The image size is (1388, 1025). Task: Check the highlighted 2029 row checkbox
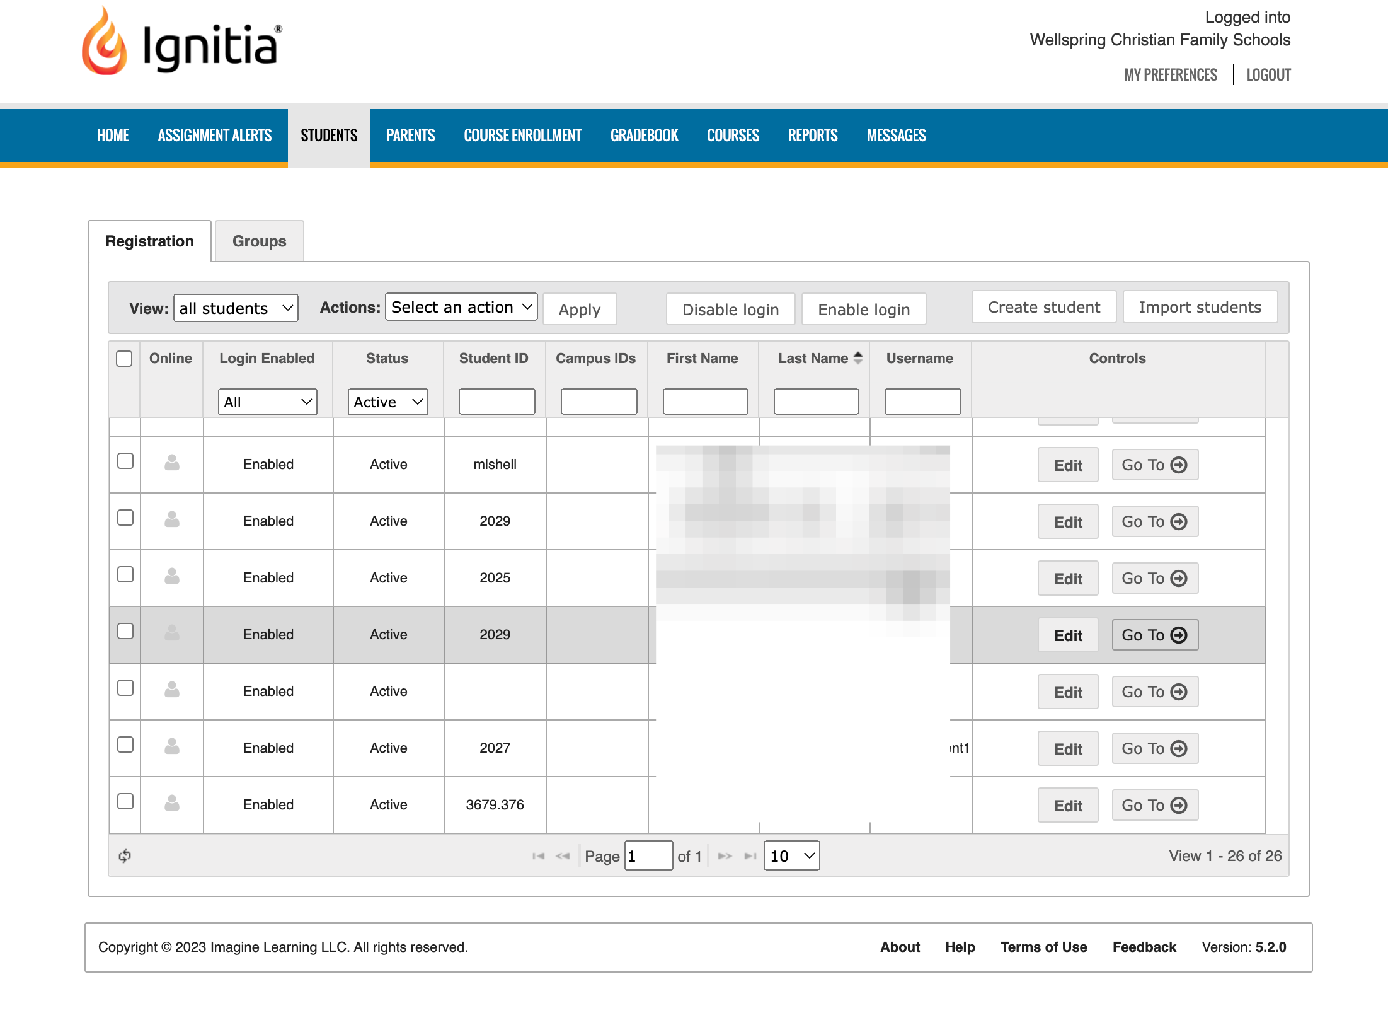click(125, 631)
